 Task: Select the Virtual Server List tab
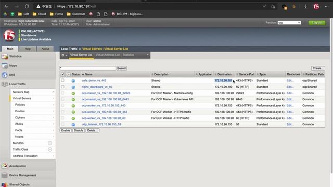pyautogui.click(x=81, y=55)
